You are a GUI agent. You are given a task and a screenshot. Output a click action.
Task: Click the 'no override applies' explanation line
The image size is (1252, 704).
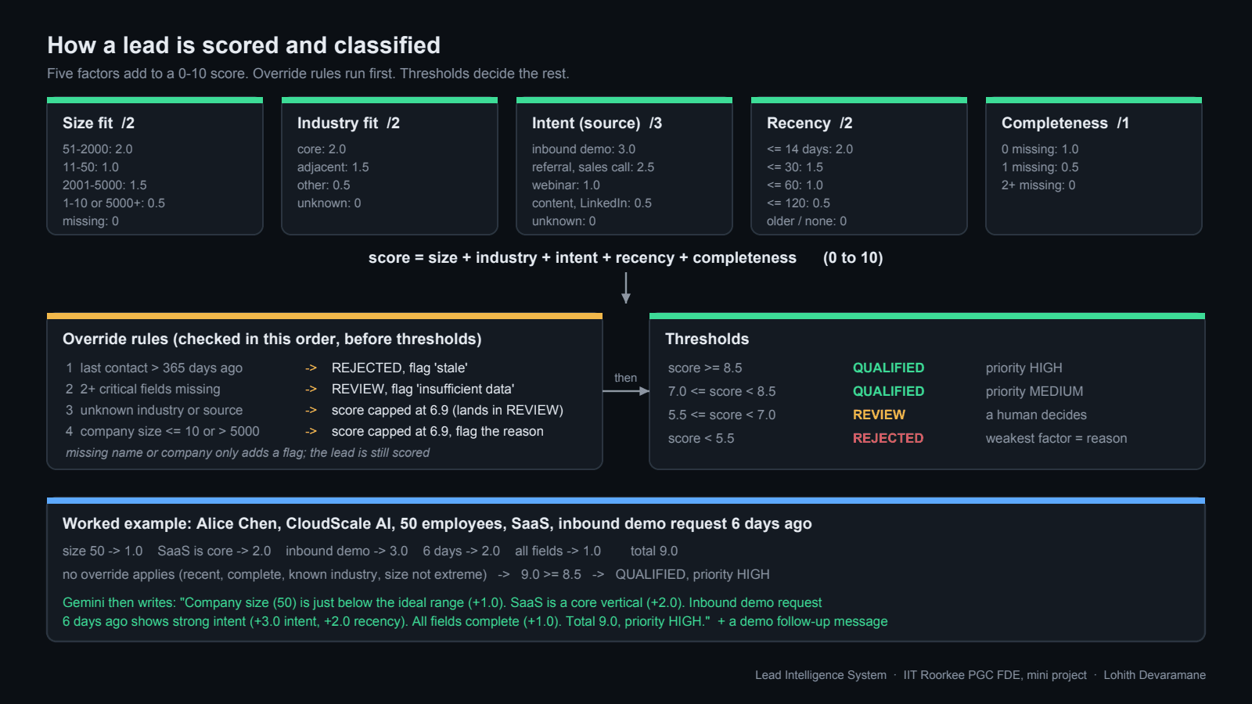click(416, 574)
